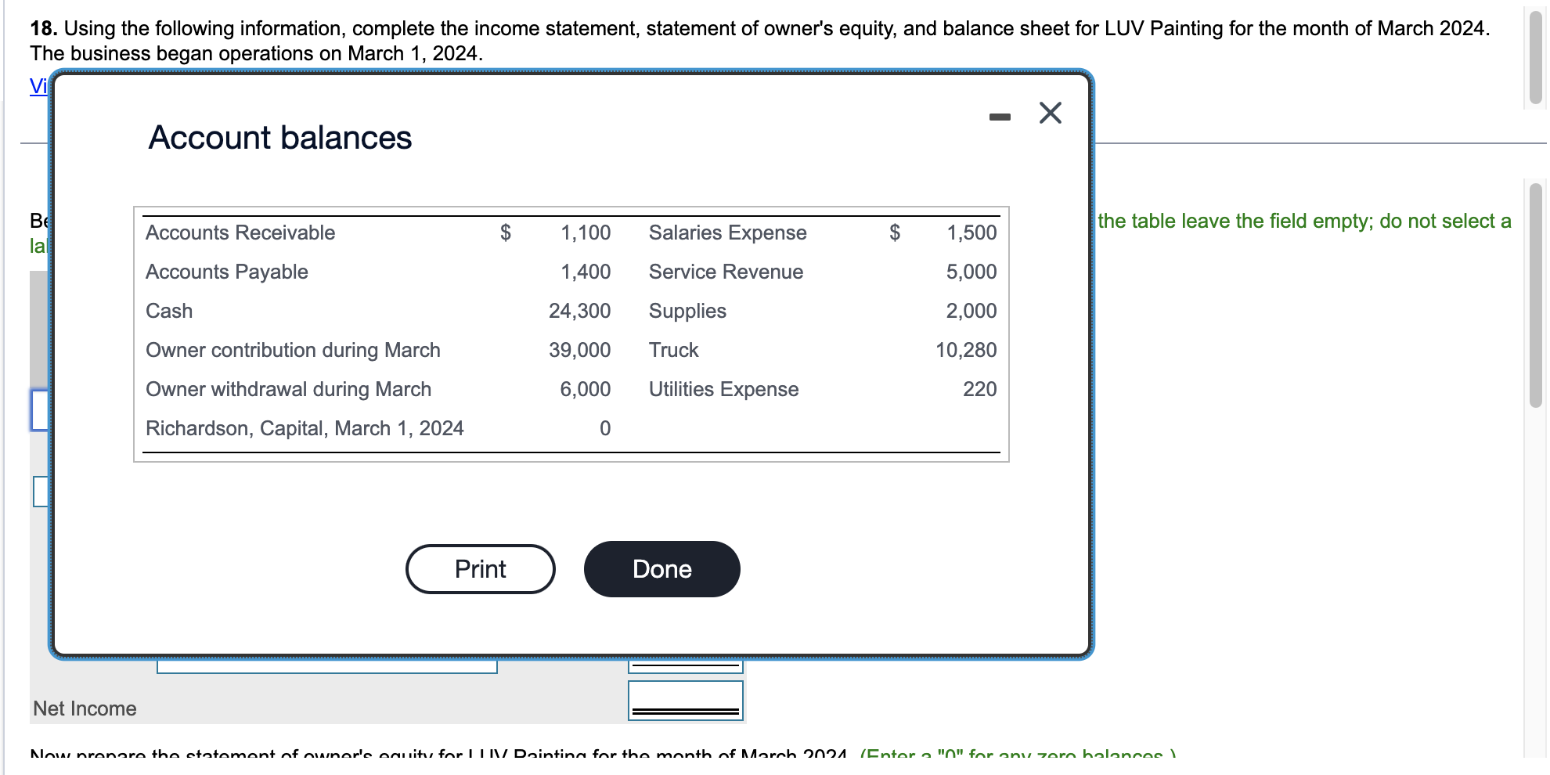Click the input box above Net Income
This screenshot has height=775, width=1550.
pos(684,664)
